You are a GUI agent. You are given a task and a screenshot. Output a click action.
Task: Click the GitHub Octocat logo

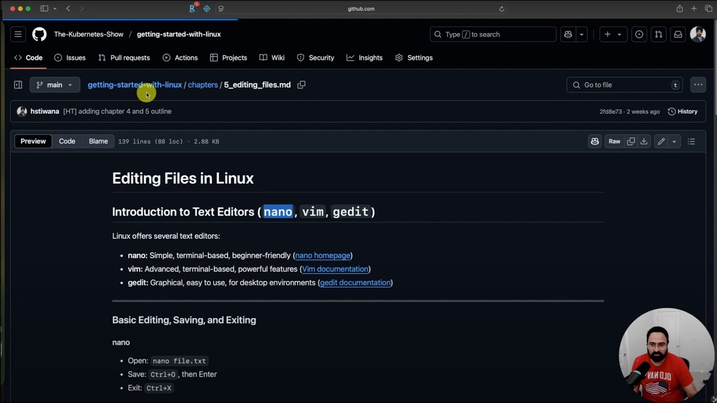tap(39, 34)
